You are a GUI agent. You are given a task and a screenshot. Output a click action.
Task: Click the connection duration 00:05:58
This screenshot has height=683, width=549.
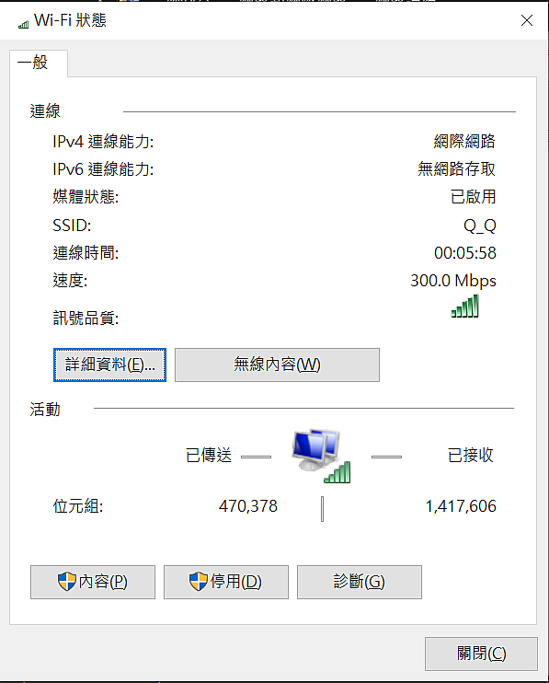[x=465, y=253]
